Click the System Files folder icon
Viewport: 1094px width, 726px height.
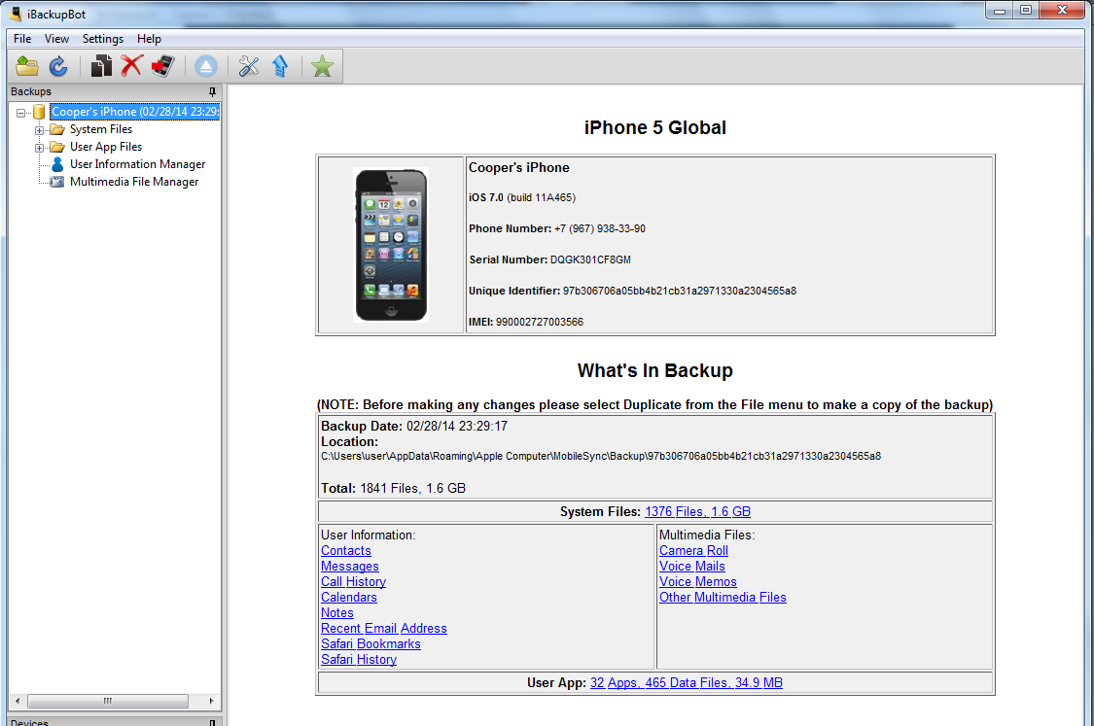click(57, 129)
